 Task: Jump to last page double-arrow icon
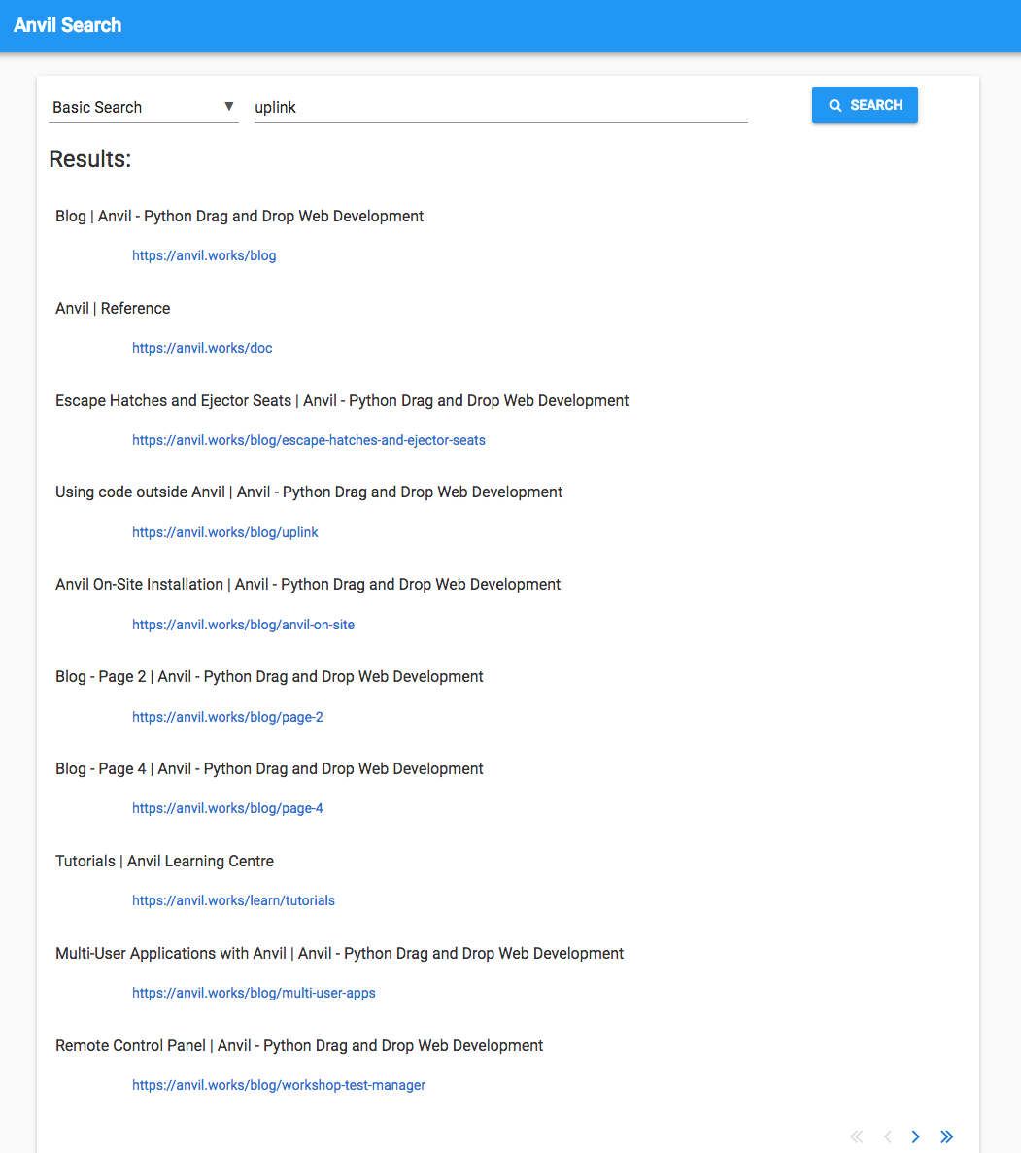tap(946, 1136)
